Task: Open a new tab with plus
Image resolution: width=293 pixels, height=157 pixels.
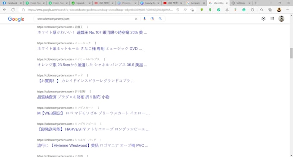Action: click(x=256, y=3)
